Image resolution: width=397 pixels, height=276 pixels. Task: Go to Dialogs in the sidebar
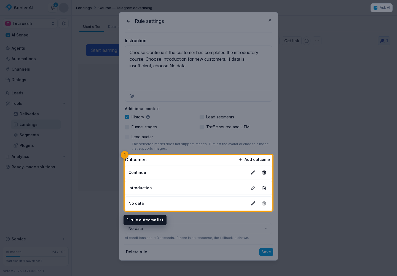pyautogui.click(x=36, y=80)
